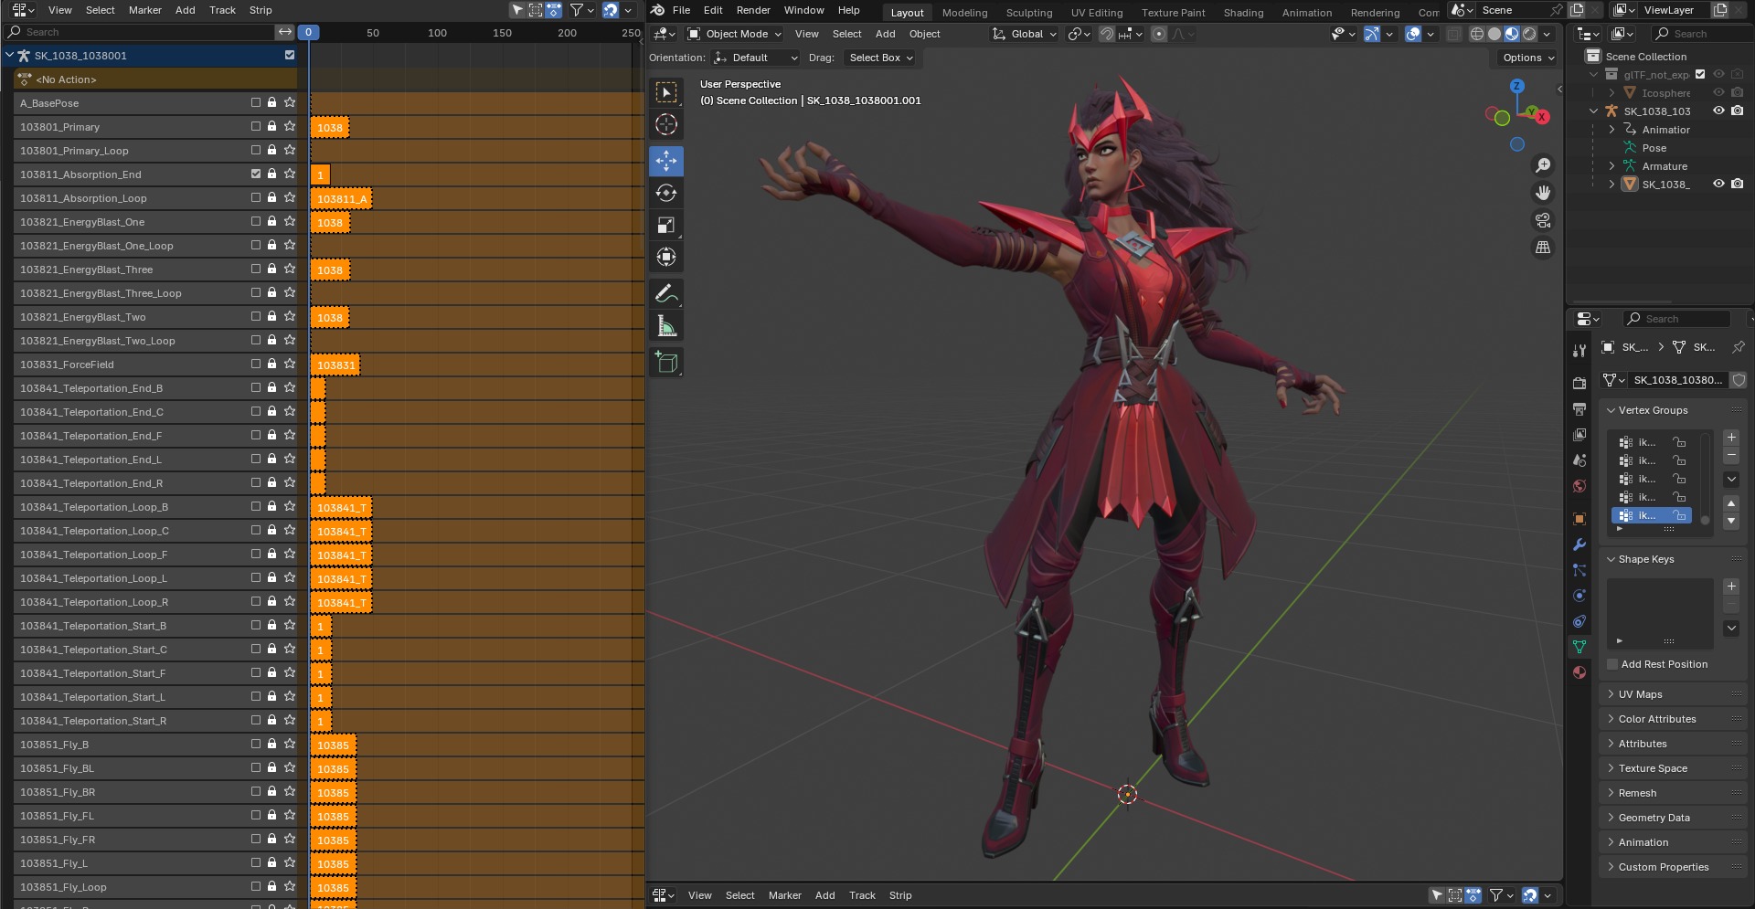Click the zoom view magnifier icon
This screenshot has height=909, width=1755.
click(x=1543, y=165)
